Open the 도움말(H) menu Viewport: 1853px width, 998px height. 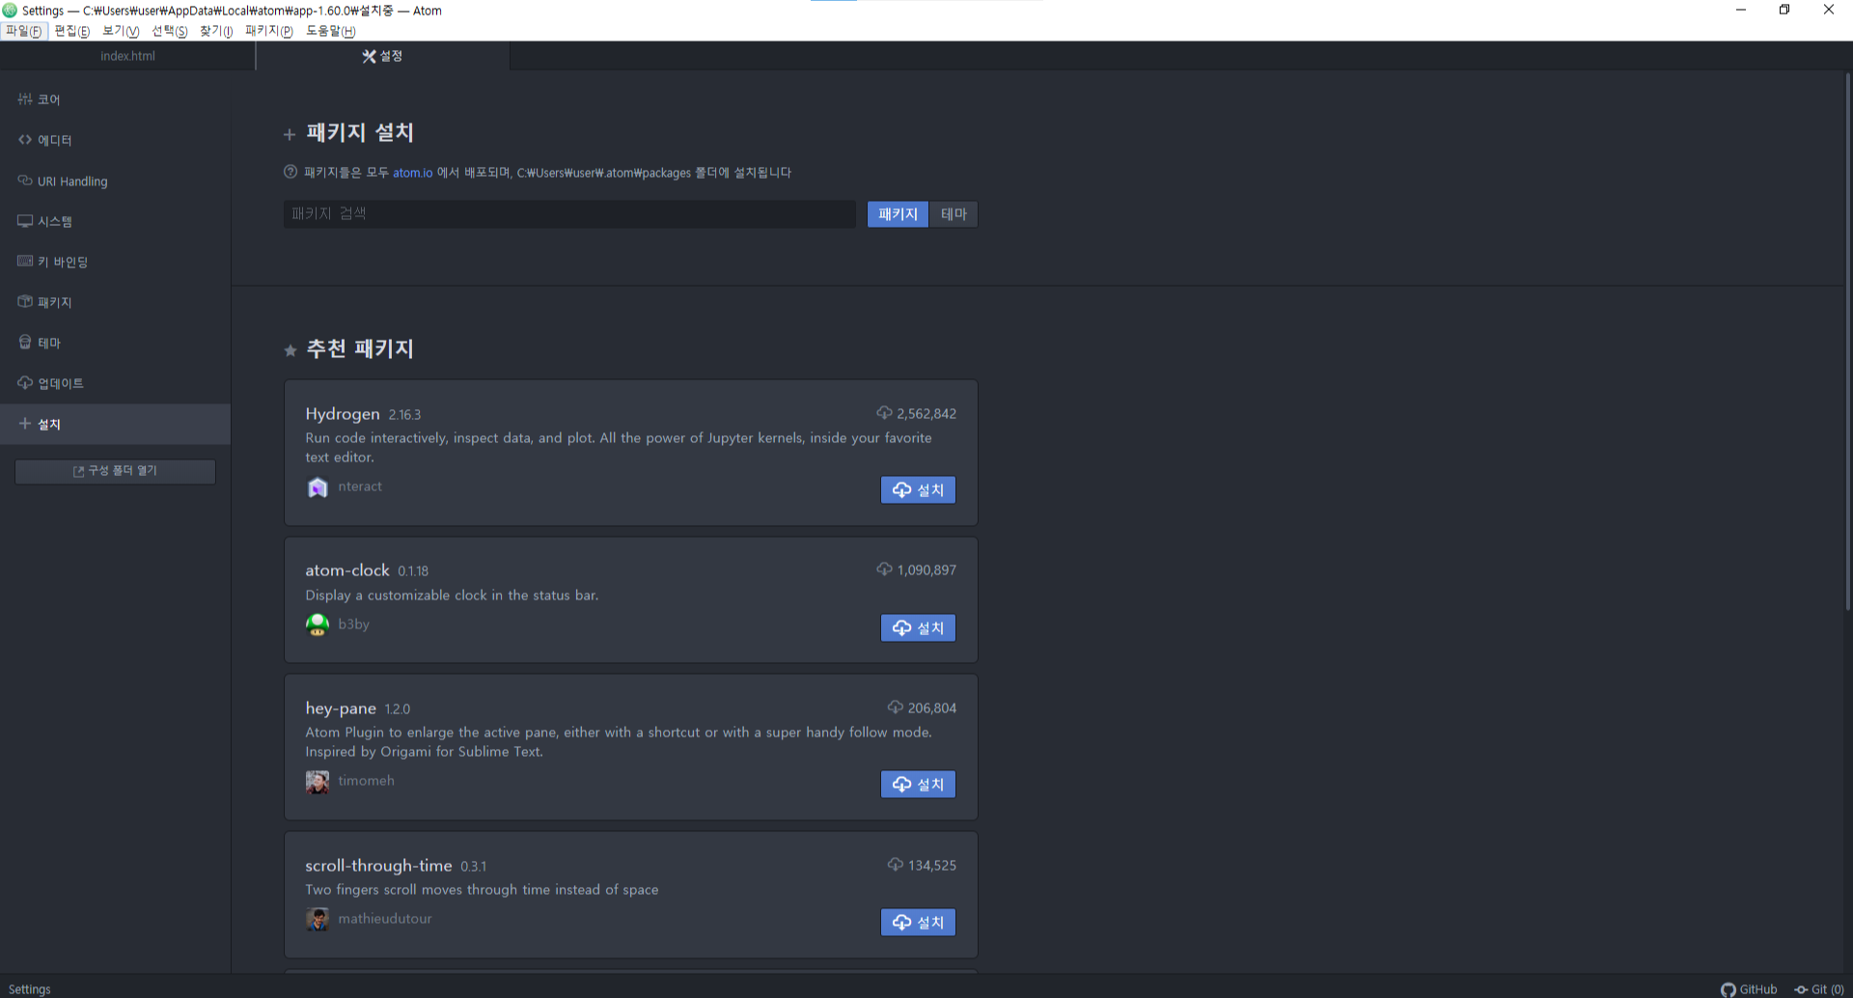[331, 31]
